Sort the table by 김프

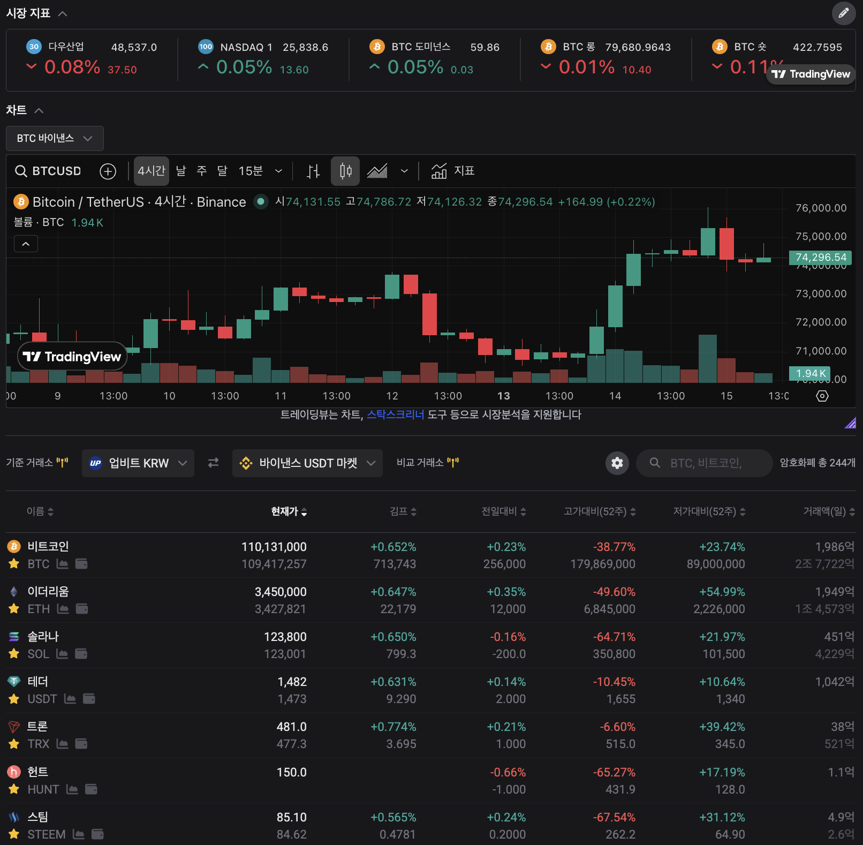coord(403,511)
